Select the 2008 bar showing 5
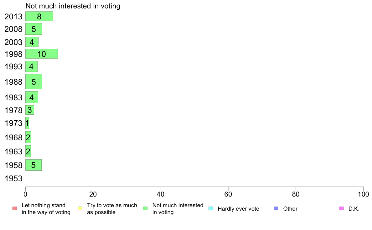 [x=34, y=29]
